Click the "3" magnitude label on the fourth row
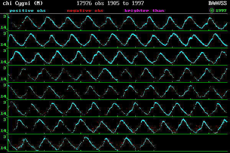230x153 pixels. coord(4,68)
